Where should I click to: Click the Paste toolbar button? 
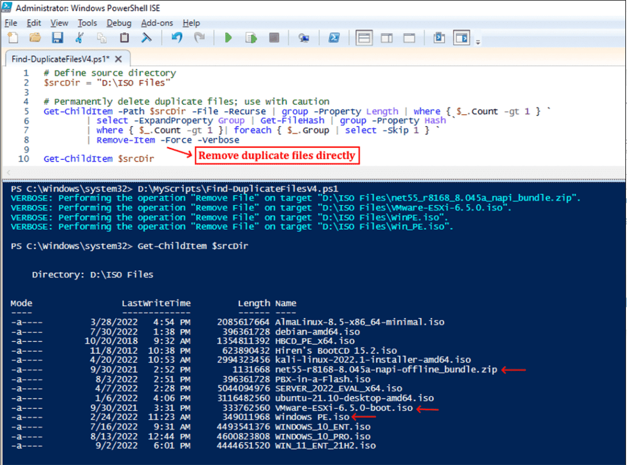click(x=123, y=38)
